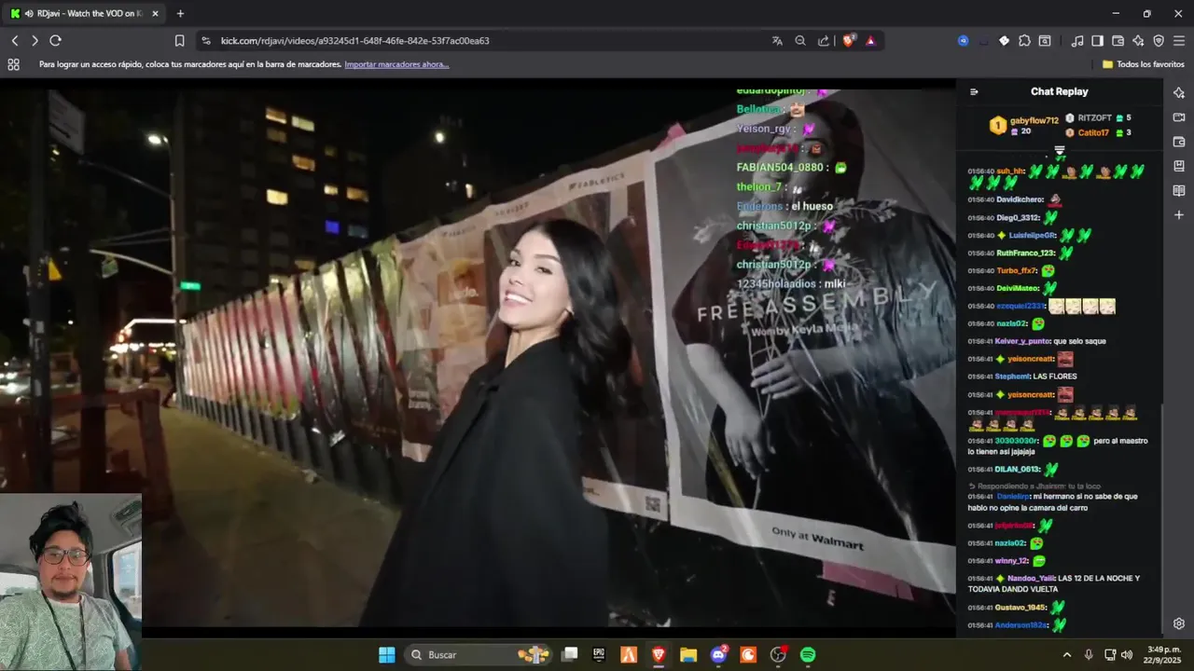
Task: Expand the gift leaderboard chevron
Action: [1060, 150]
